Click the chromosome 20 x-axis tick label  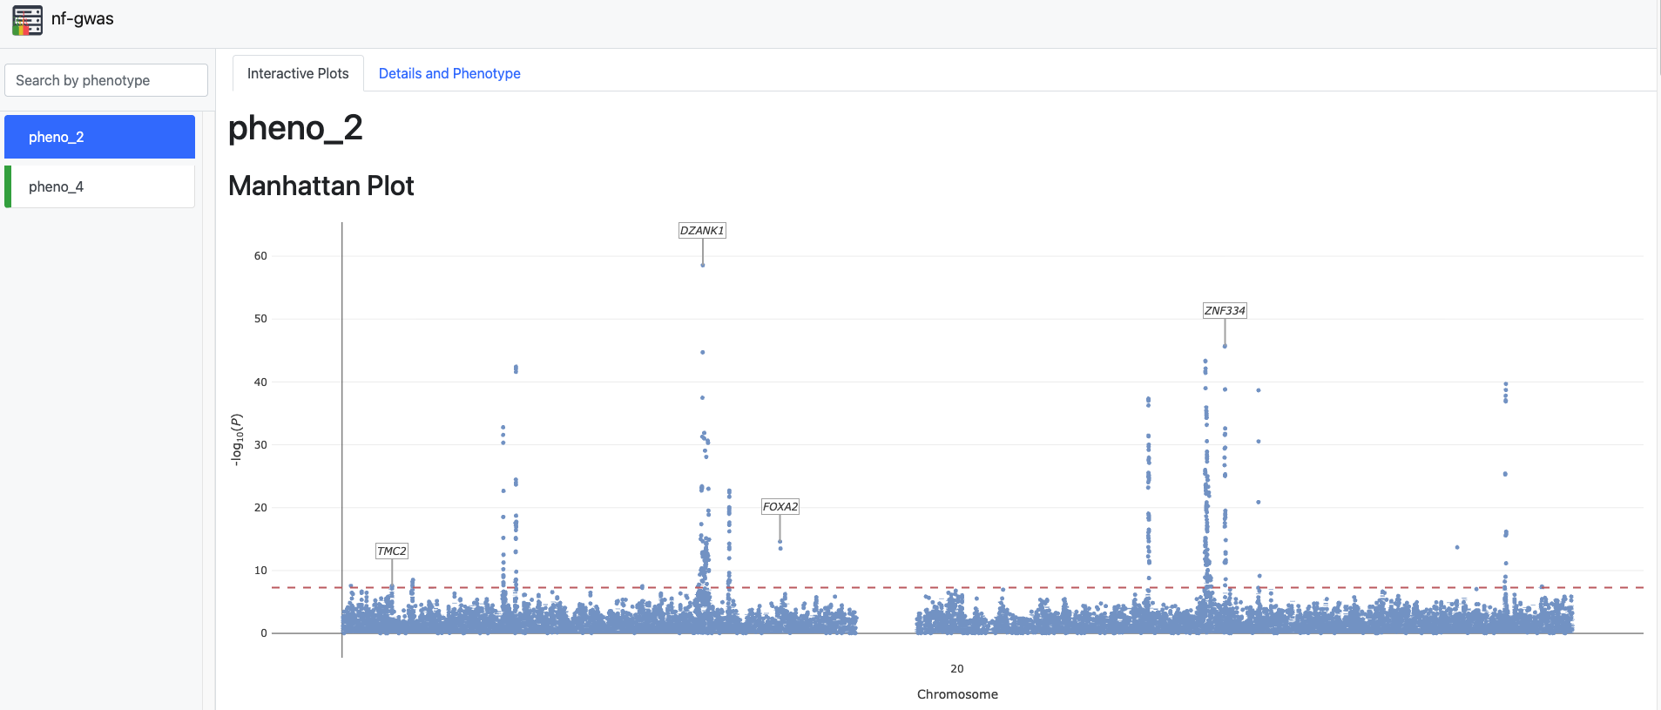[x=956, y=669]
